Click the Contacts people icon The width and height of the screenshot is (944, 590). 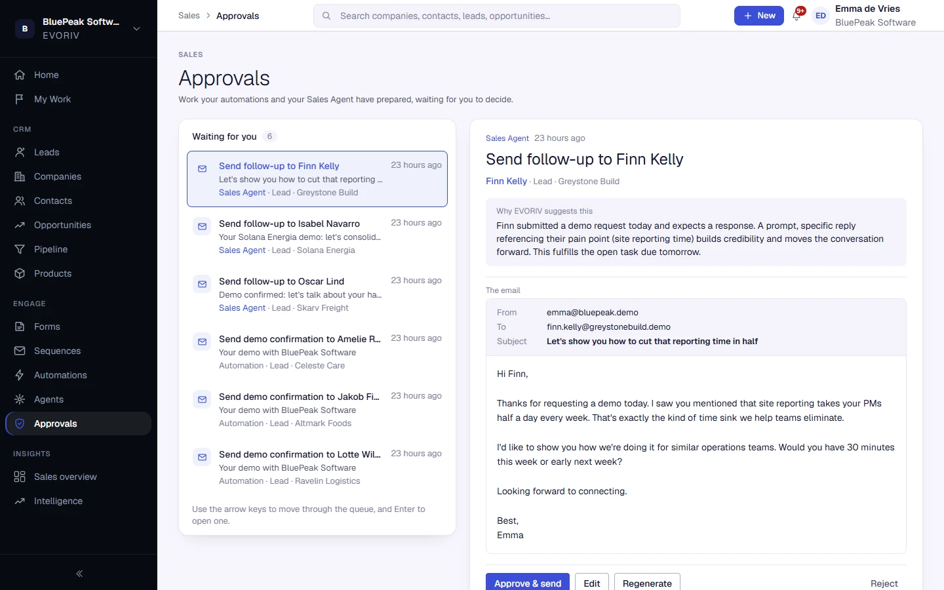coord(20,201)
